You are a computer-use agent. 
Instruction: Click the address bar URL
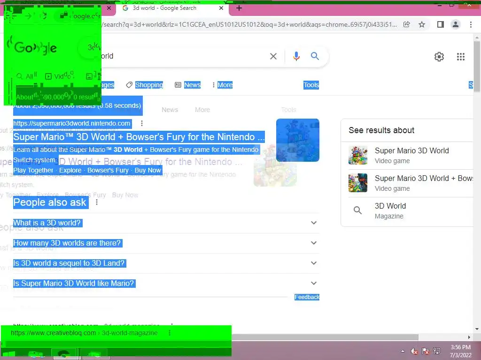[x=248, y=24]
